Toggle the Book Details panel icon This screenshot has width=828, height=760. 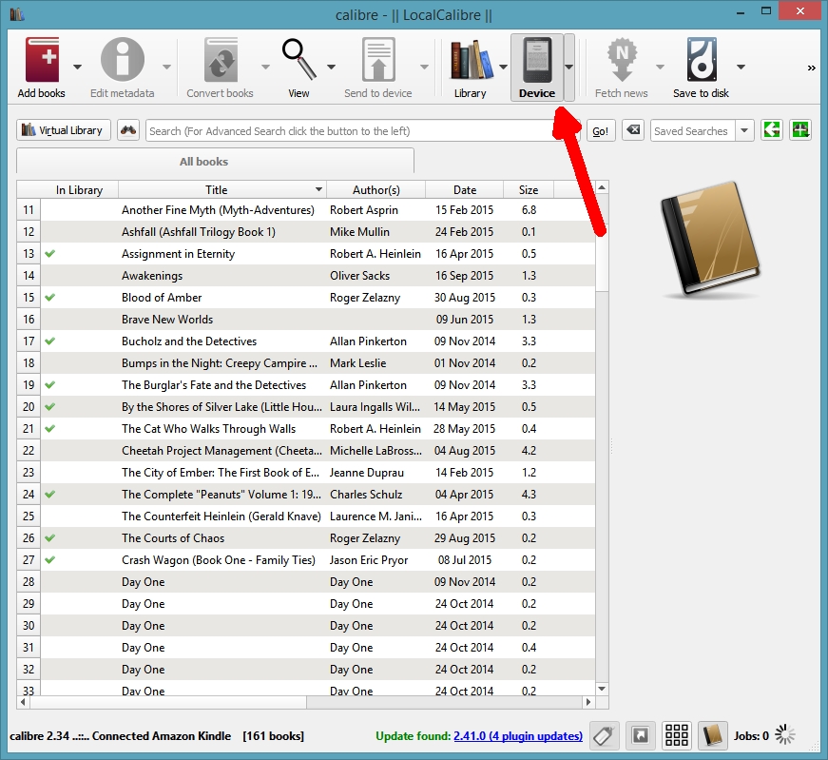pyautogui.click(x=712, y=735)
